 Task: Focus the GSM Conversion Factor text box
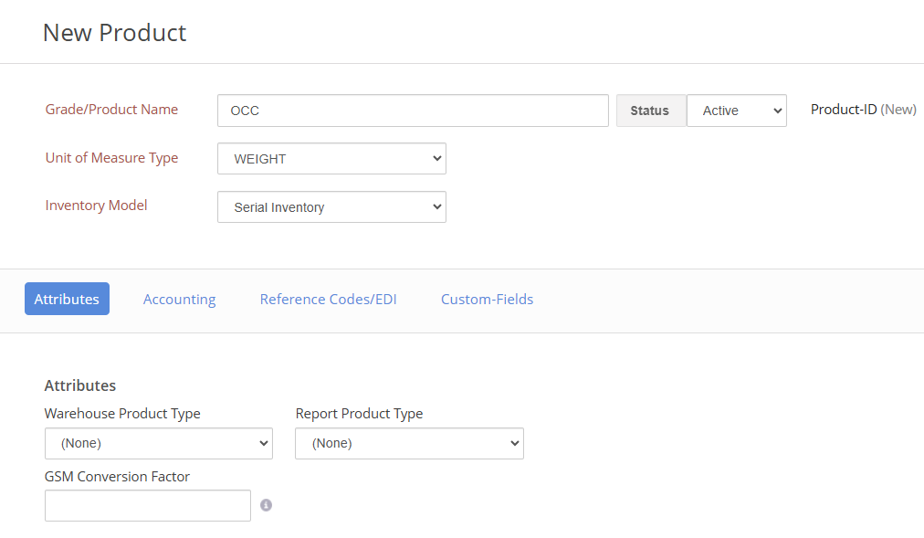[147, 506]
